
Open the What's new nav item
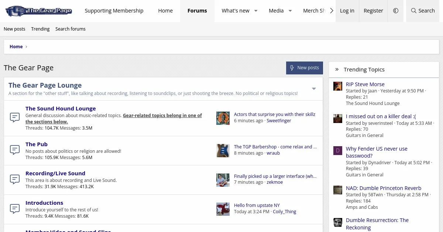(x=236, y=11)
